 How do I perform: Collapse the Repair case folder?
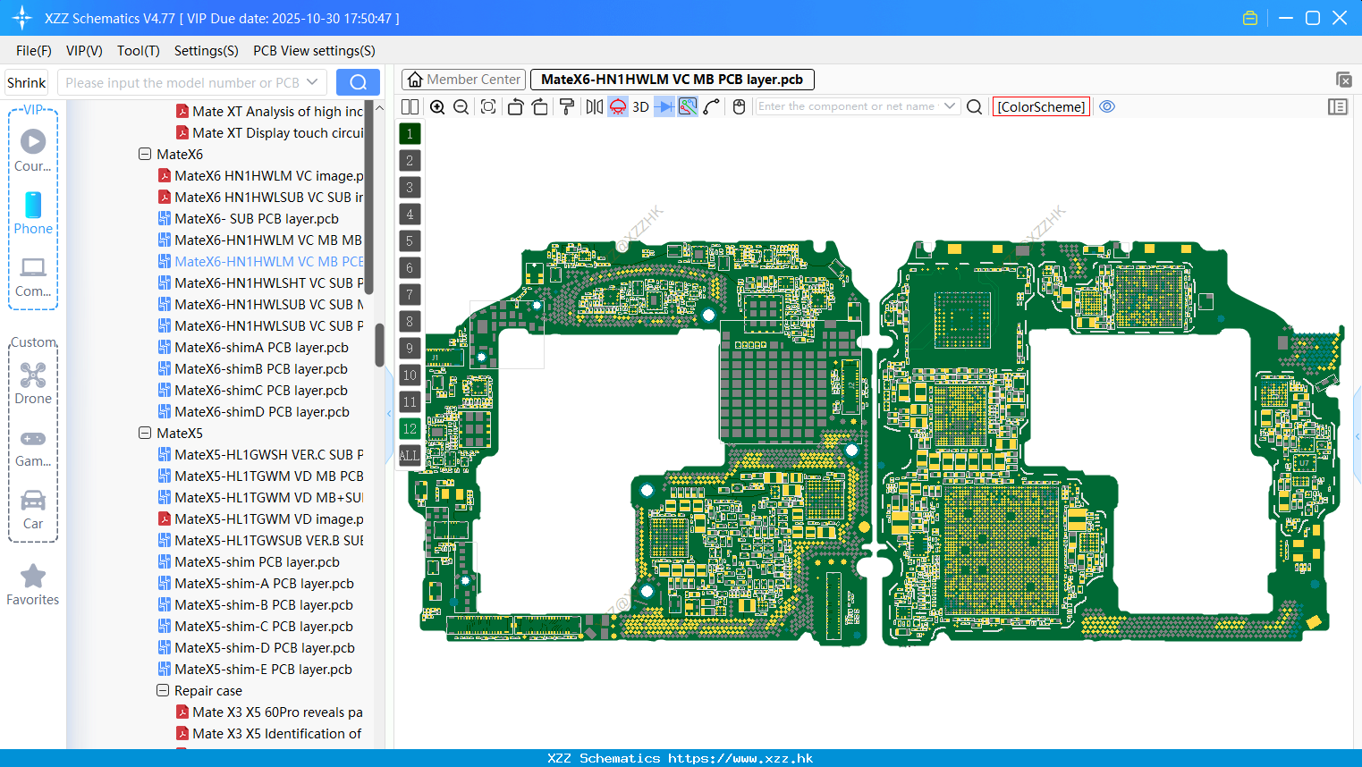coord(163,690)
